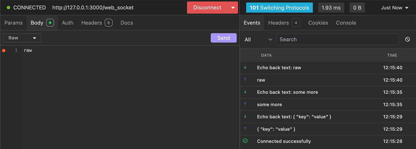Viewport: 416px width, 149px height.
Task: Click the Send button
Action: click(x=223, y=38)
